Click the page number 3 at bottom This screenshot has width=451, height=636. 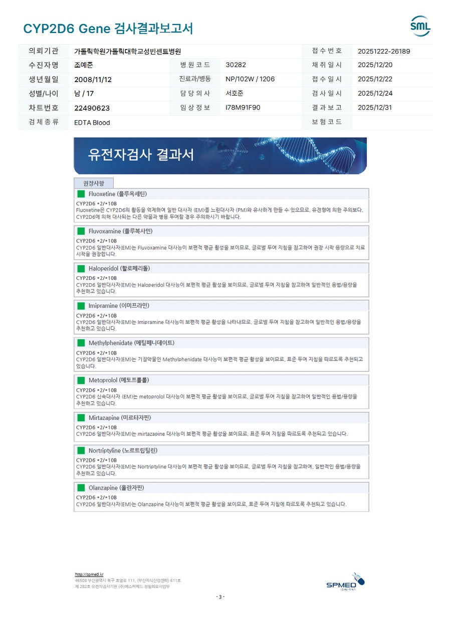[220, 597]
